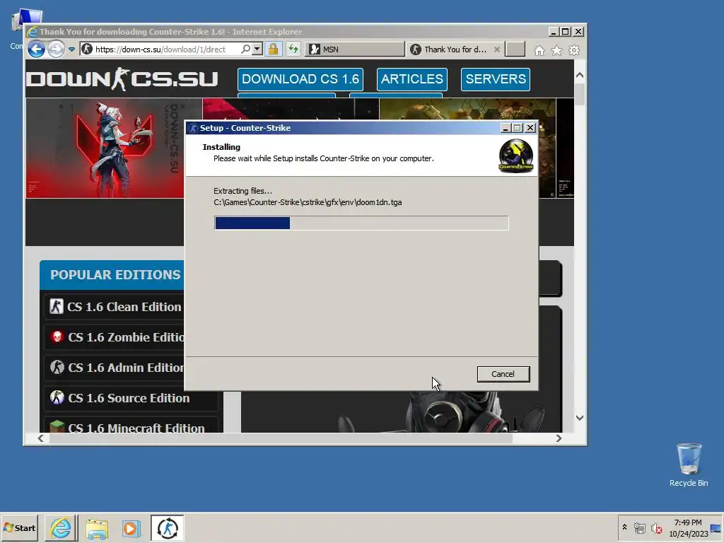Open the DOWNLOAD CS 1.6 menu

pos(300,79)
